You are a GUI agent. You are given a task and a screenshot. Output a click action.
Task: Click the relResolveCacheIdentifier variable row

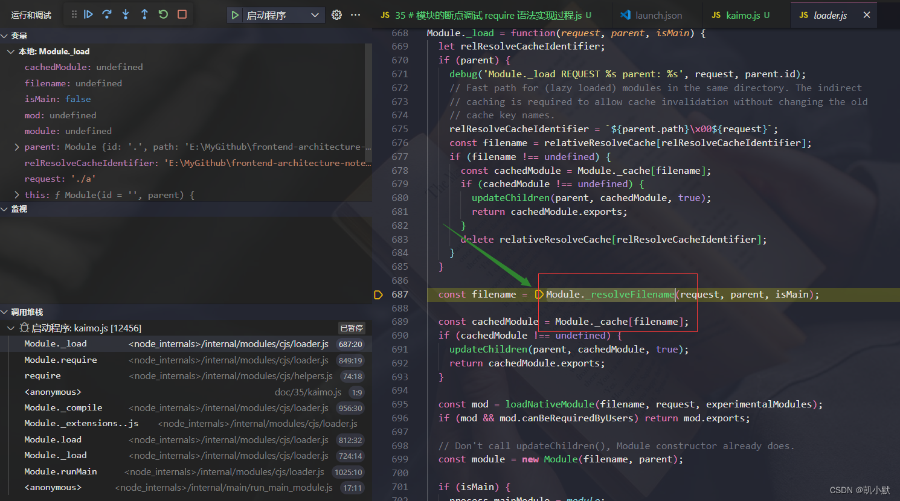182,163
